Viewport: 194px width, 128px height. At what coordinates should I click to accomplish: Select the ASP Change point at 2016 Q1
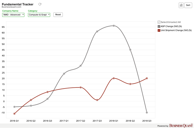click(x=14, y=107)
